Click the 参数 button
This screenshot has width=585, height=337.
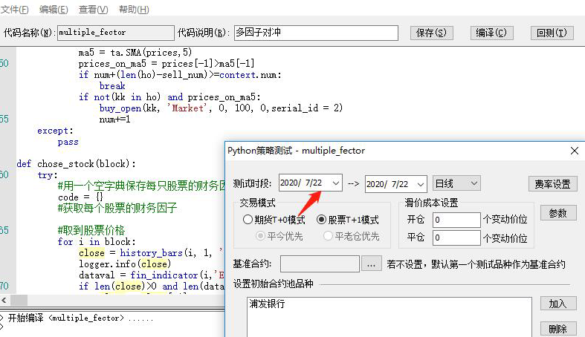point(558,213)
